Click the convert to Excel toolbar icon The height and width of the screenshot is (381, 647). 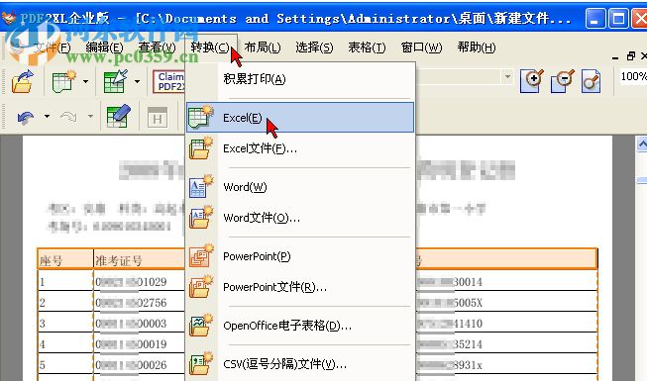64,81
